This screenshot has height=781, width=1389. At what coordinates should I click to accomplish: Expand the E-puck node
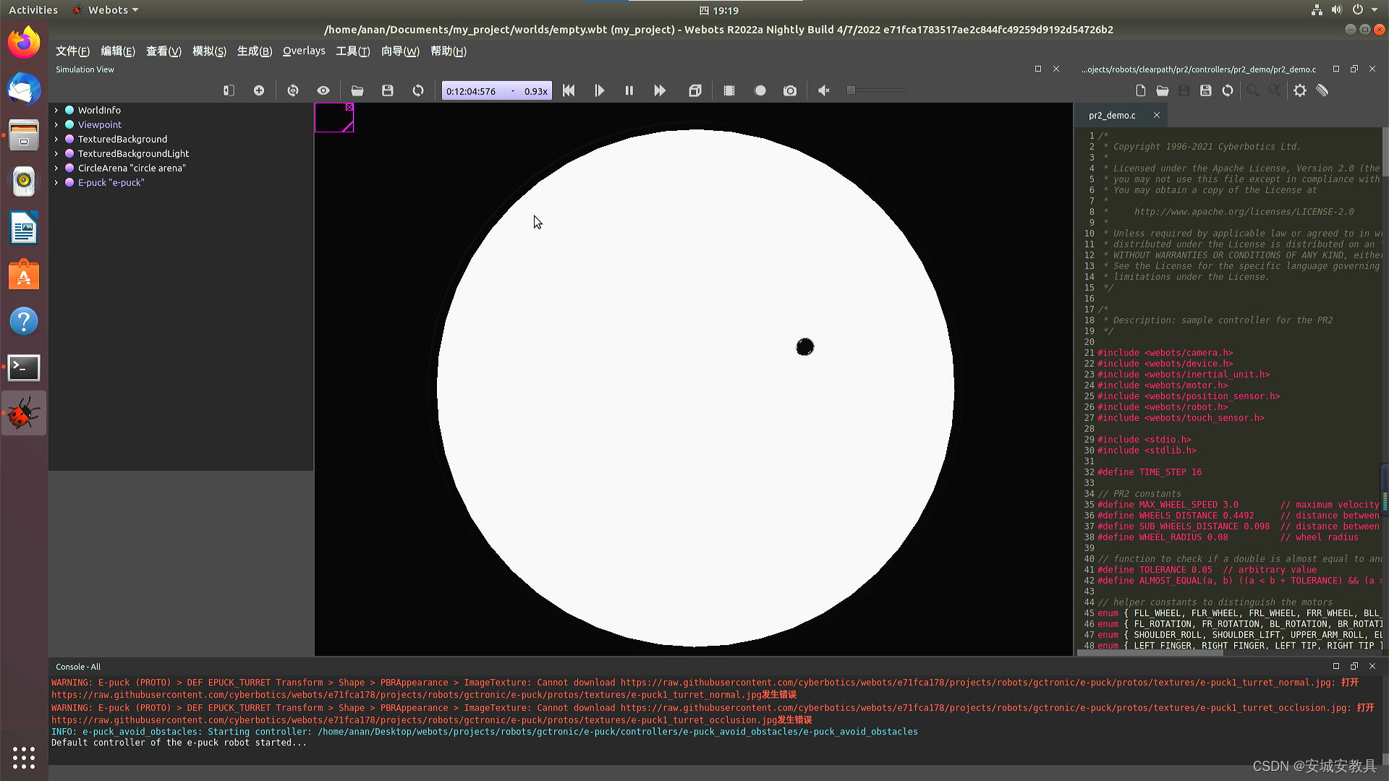click(x=56, y=182)
